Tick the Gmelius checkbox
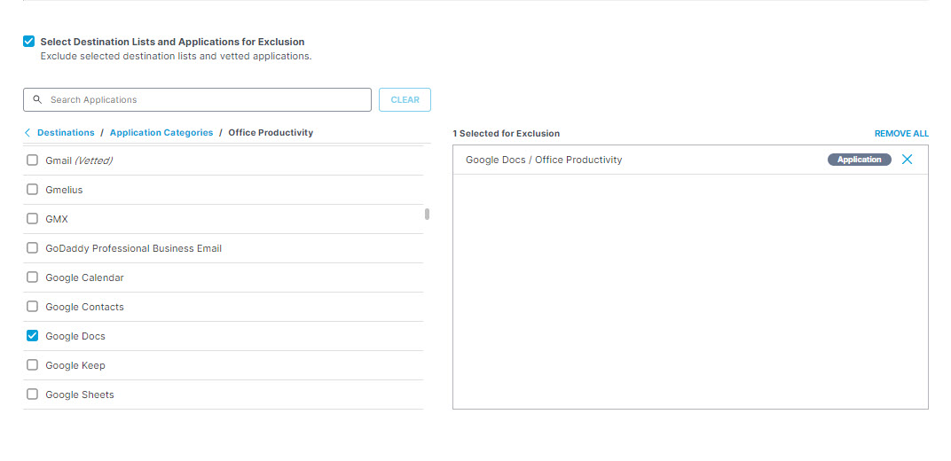 [32, 189]
